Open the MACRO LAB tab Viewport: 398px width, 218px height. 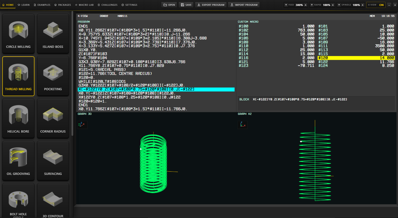tap(84, 5)
